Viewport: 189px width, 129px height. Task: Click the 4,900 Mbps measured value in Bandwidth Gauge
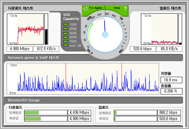click(79, 119)
